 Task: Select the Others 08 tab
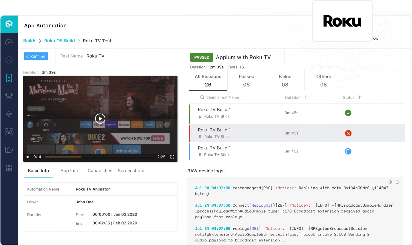pos(324,80)
